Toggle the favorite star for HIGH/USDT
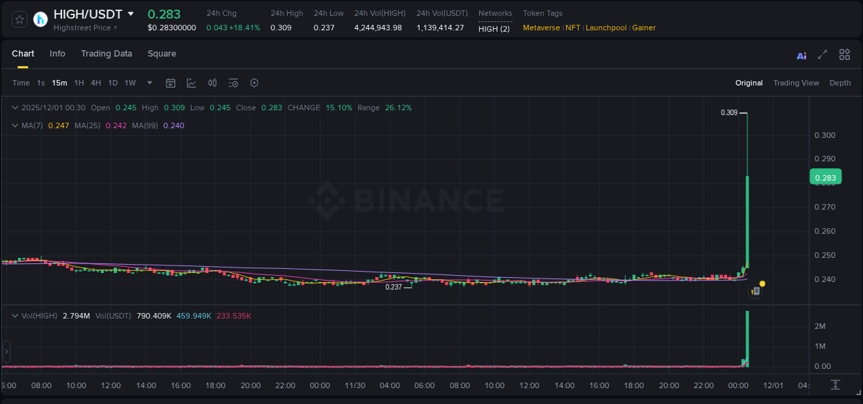The image size is (863, 404). tap(19, 19)
